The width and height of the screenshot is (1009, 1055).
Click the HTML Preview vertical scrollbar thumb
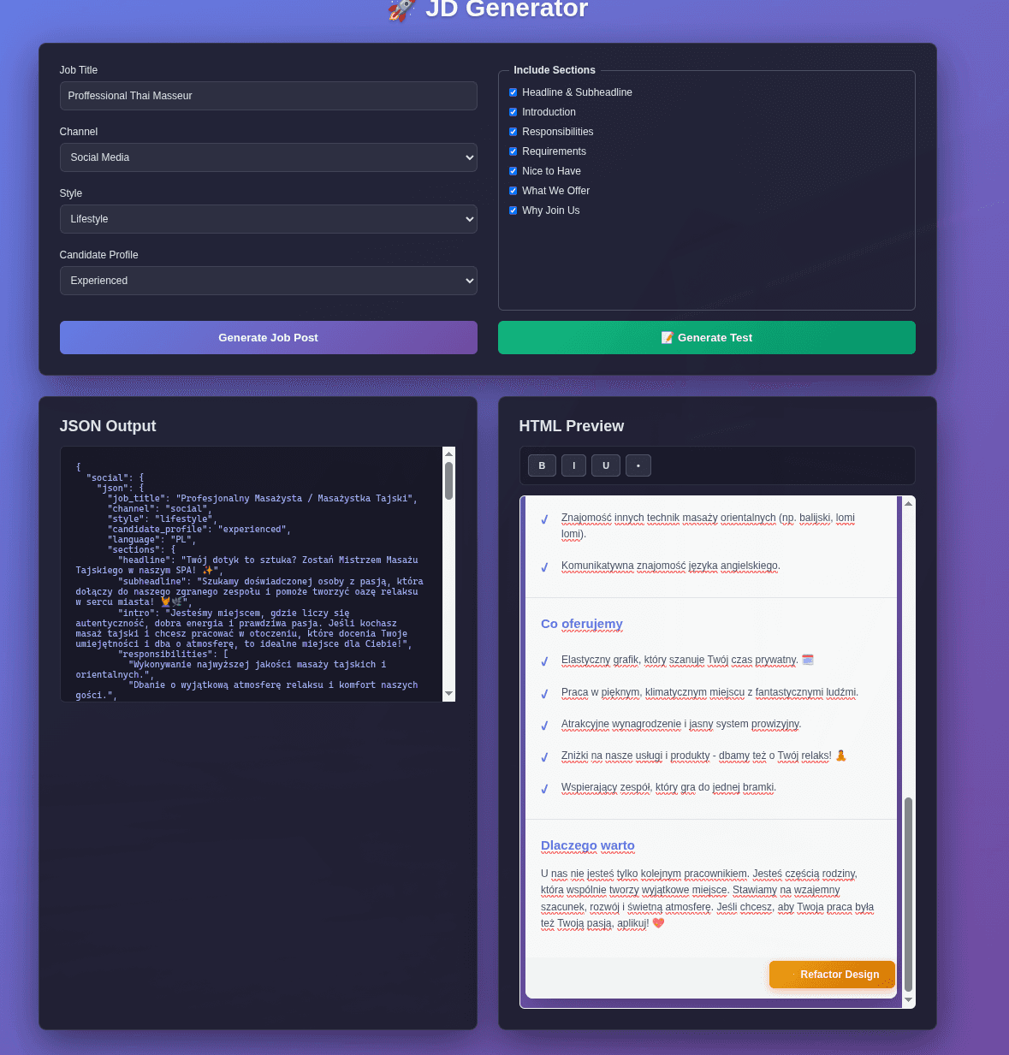coord(908,894)
